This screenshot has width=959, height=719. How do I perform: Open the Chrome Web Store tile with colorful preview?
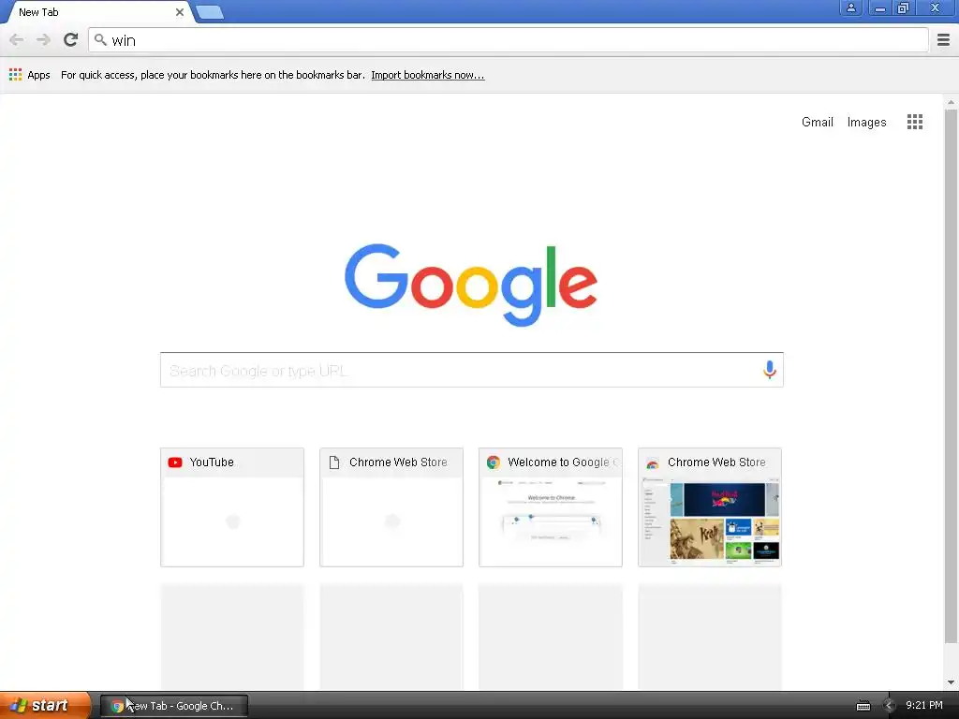(710, 507)
